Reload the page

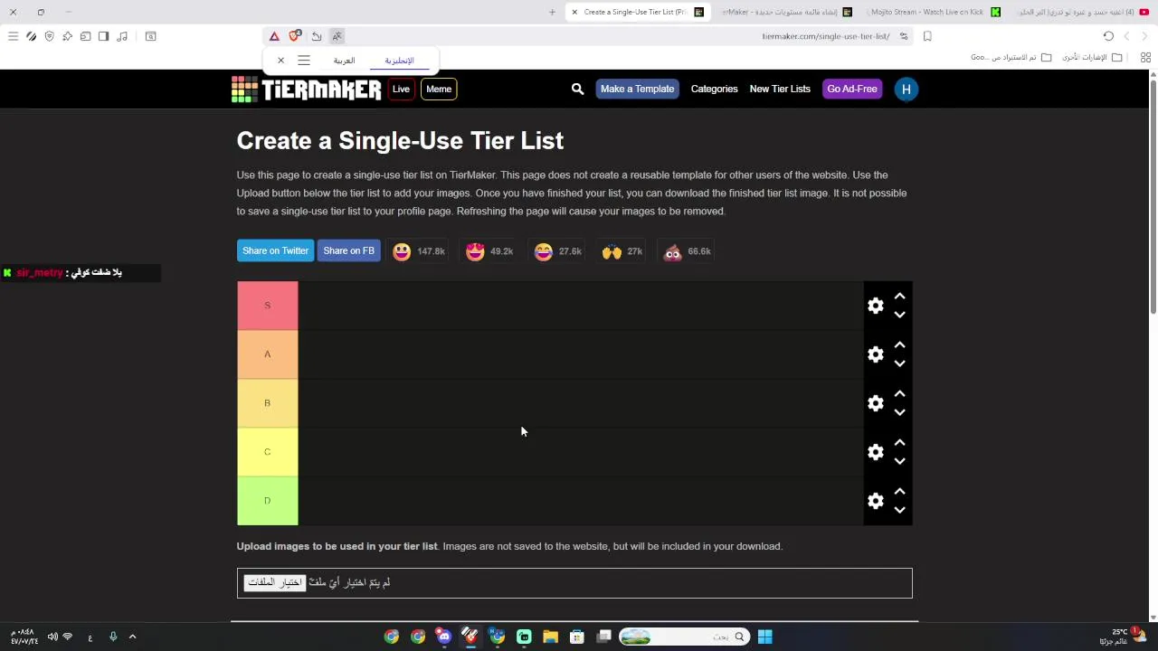(1108, 36)
